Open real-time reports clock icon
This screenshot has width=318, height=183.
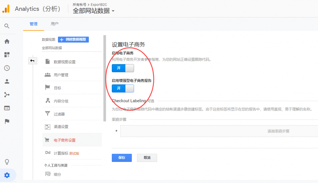pyautogui.click(x=7, y=68)
